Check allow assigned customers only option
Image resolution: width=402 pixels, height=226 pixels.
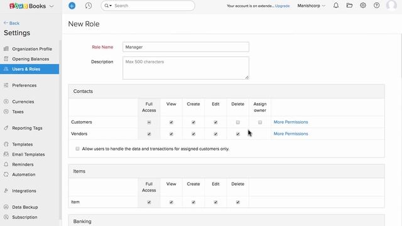pyautogui.click(x=77, y=149)
